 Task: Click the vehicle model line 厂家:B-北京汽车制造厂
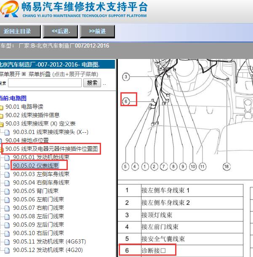click(x=55, y=46)
